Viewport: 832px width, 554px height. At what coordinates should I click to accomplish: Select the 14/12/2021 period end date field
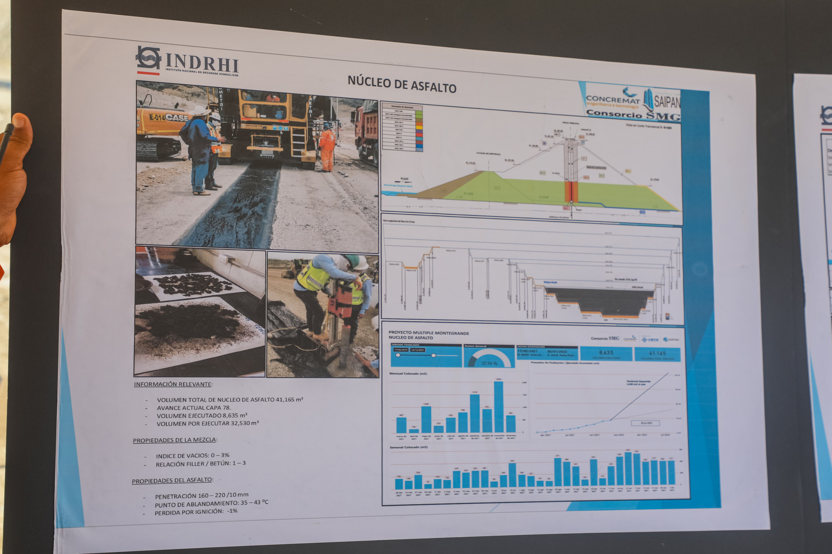[x=418, y=350]
